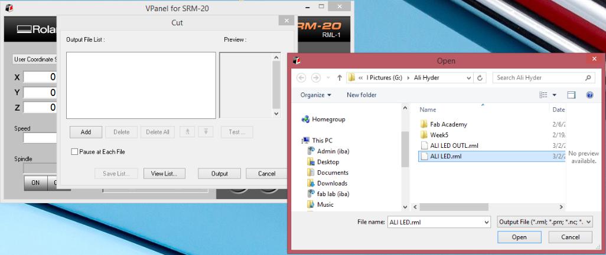This screenshot has height=255, width=606.
Task: Click Pictures (G:) in address path
Action: 385,78
